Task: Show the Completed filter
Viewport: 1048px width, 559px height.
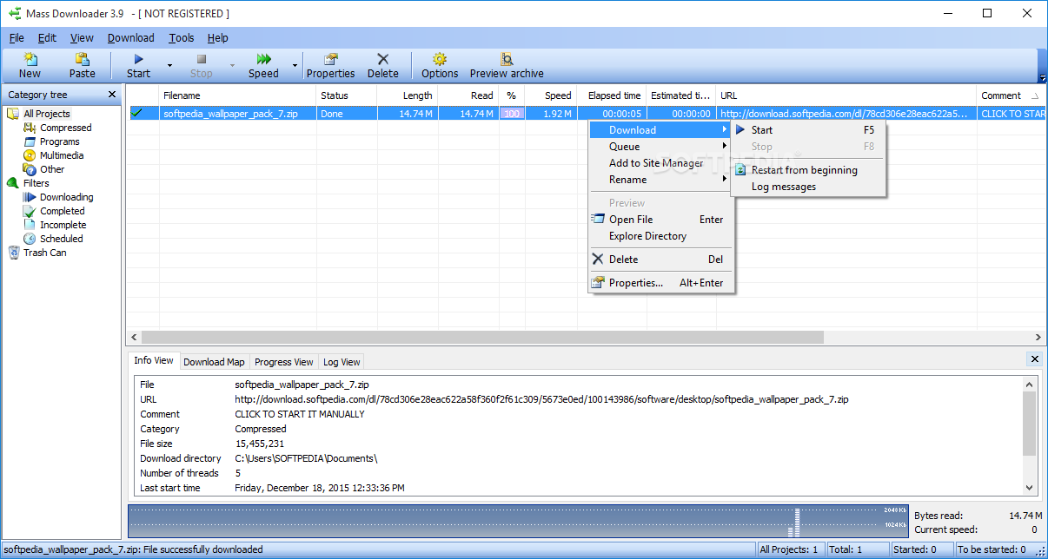Action: tap(63, 211)
